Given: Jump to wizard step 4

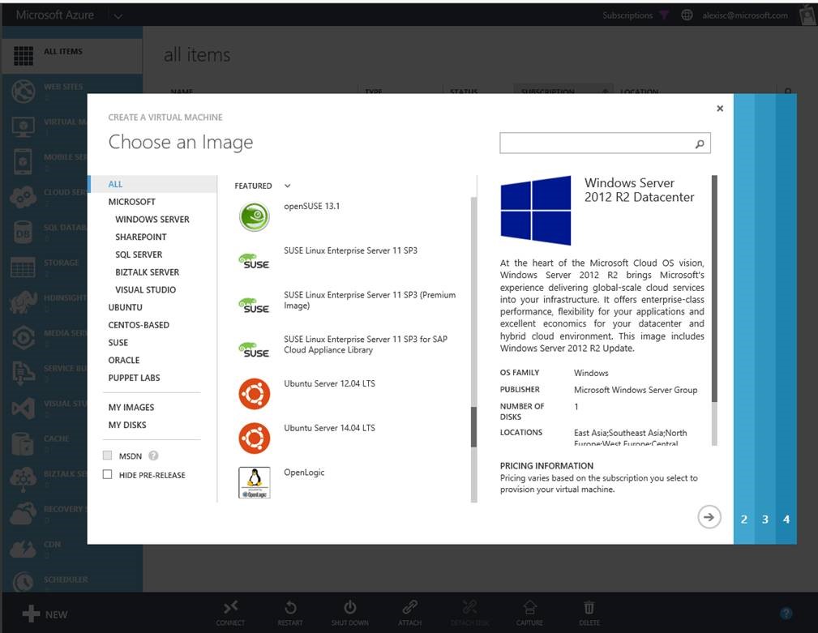Looking at the screenshot, I should pos(786,520).
